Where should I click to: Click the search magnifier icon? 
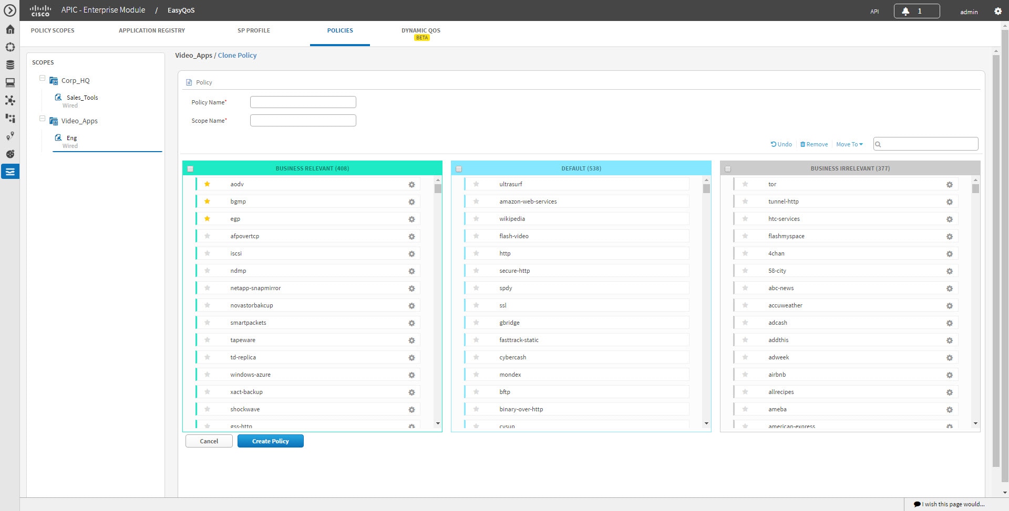[878, 144]
